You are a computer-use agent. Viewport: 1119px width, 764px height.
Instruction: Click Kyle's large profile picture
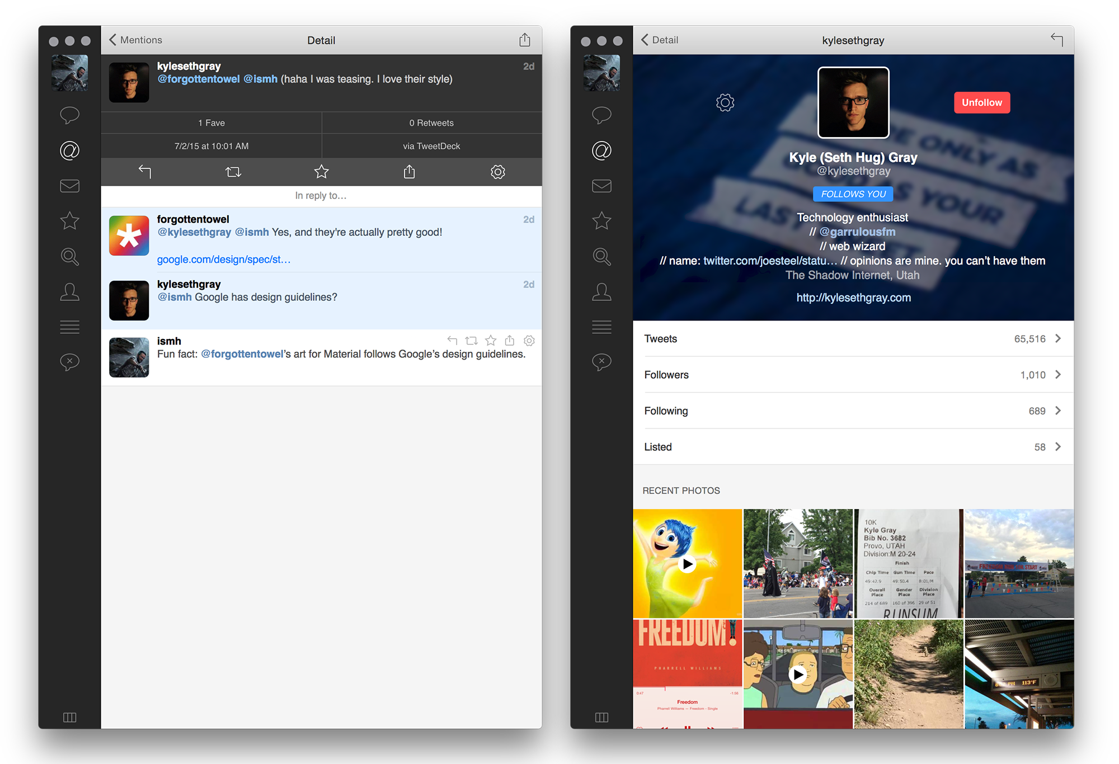pos(853,102)
